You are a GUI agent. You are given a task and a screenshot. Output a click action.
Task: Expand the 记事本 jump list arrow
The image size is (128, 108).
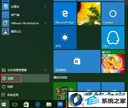(x=45, y=7)
